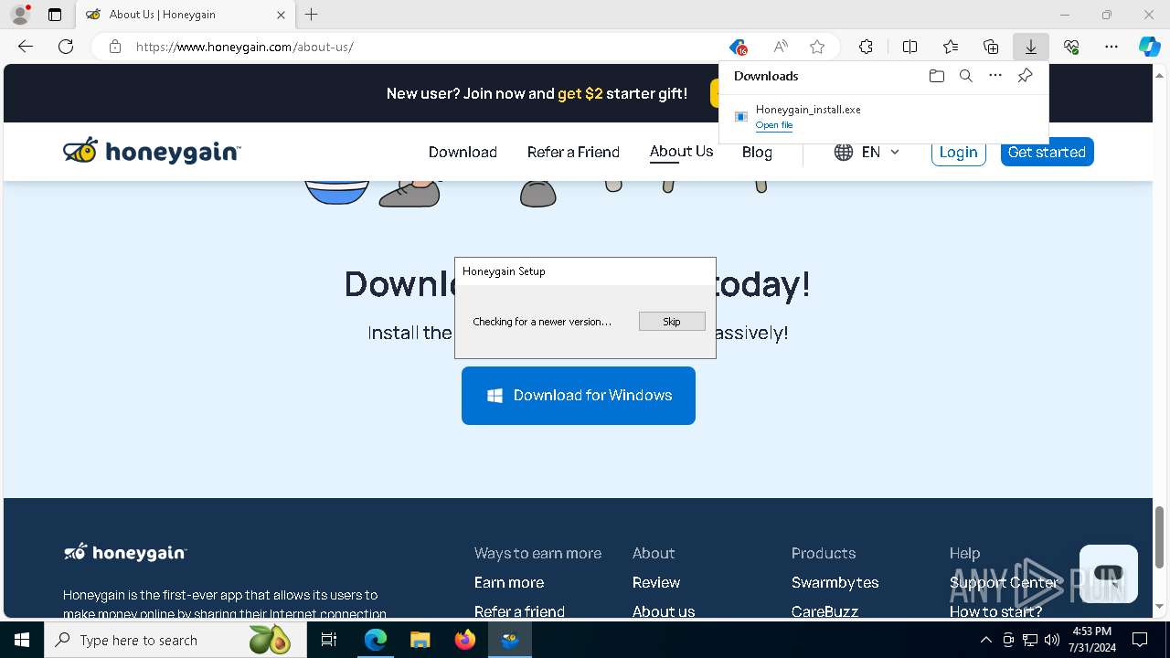View site information lock icon

click(x=115, y=47)
